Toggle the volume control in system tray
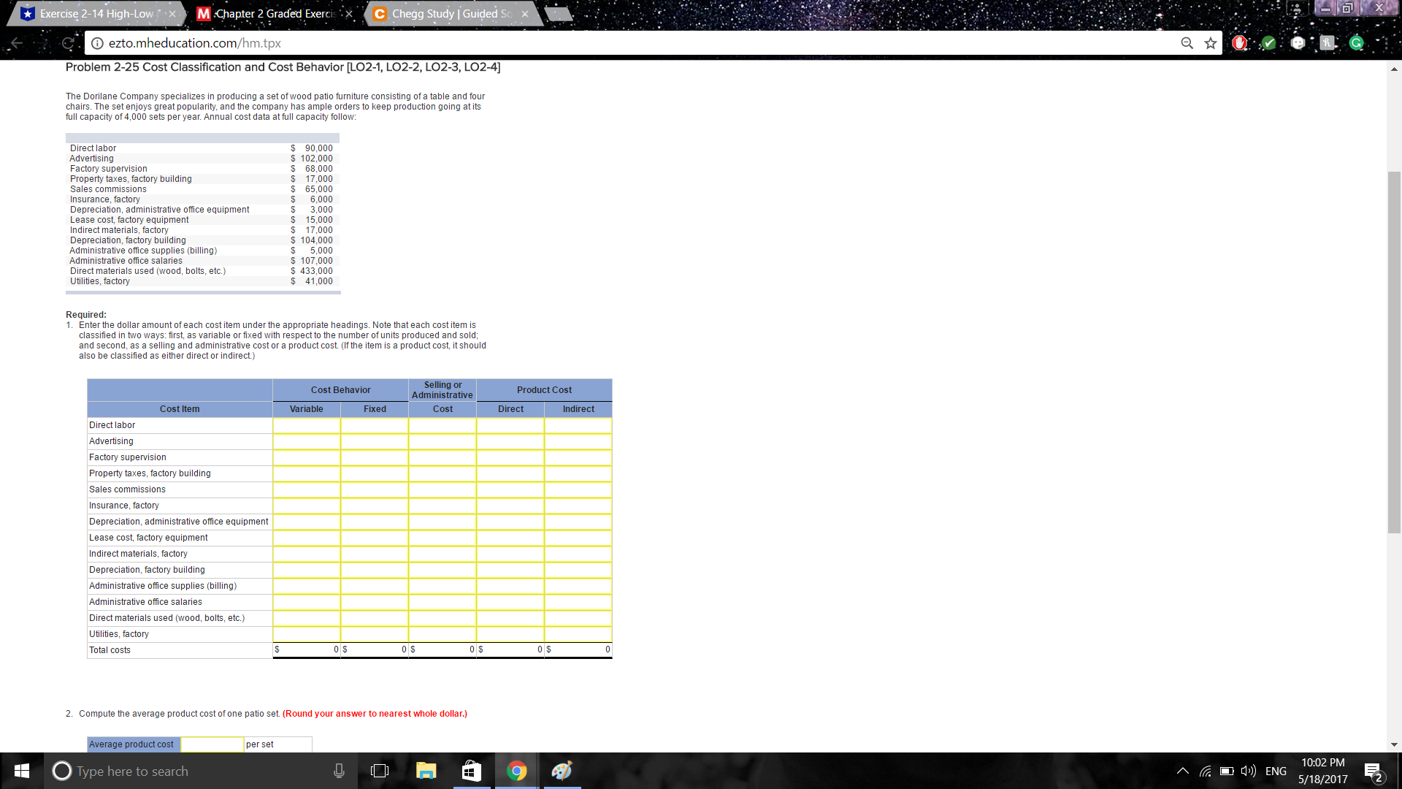The width and height of the screenshot is (1402, 789). coord(1247,771)
